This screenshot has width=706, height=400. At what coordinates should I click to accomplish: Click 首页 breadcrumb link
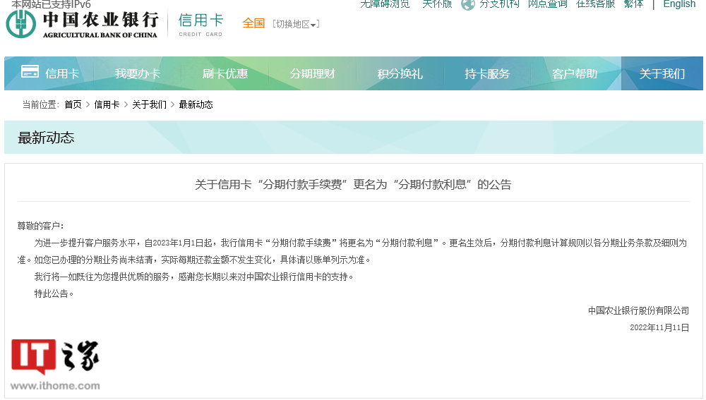pos(73,104)
